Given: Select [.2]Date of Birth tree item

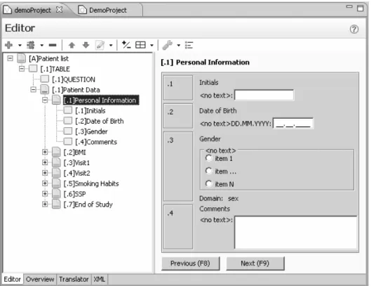Looking at the screenshot, I should (x=100, y=121).
